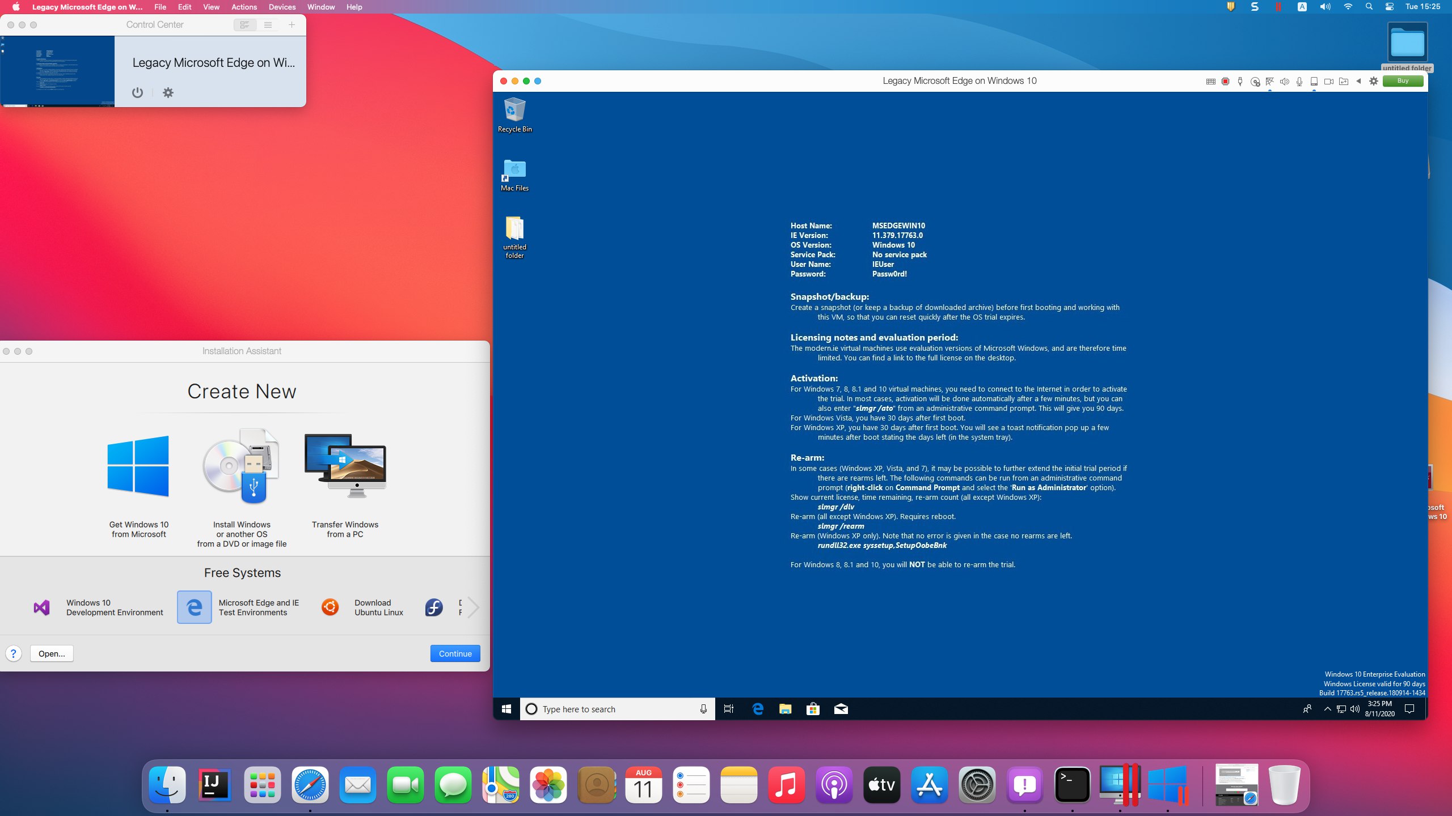Open Task View on Windows taskbar
Image resolution: width=1452 pixels, height=816 pixels.
pyautogui.click(x=729, y=709)
